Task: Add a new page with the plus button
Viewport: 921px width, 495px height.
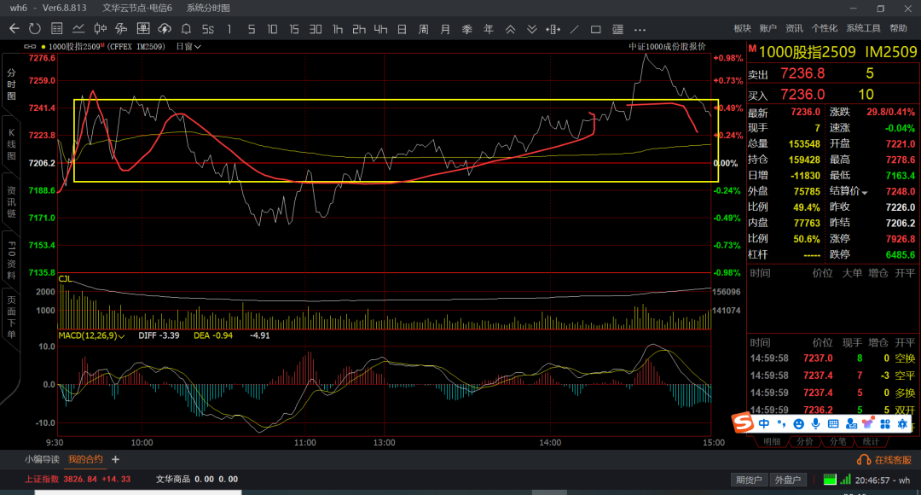Action: click(x=115, y=459)
